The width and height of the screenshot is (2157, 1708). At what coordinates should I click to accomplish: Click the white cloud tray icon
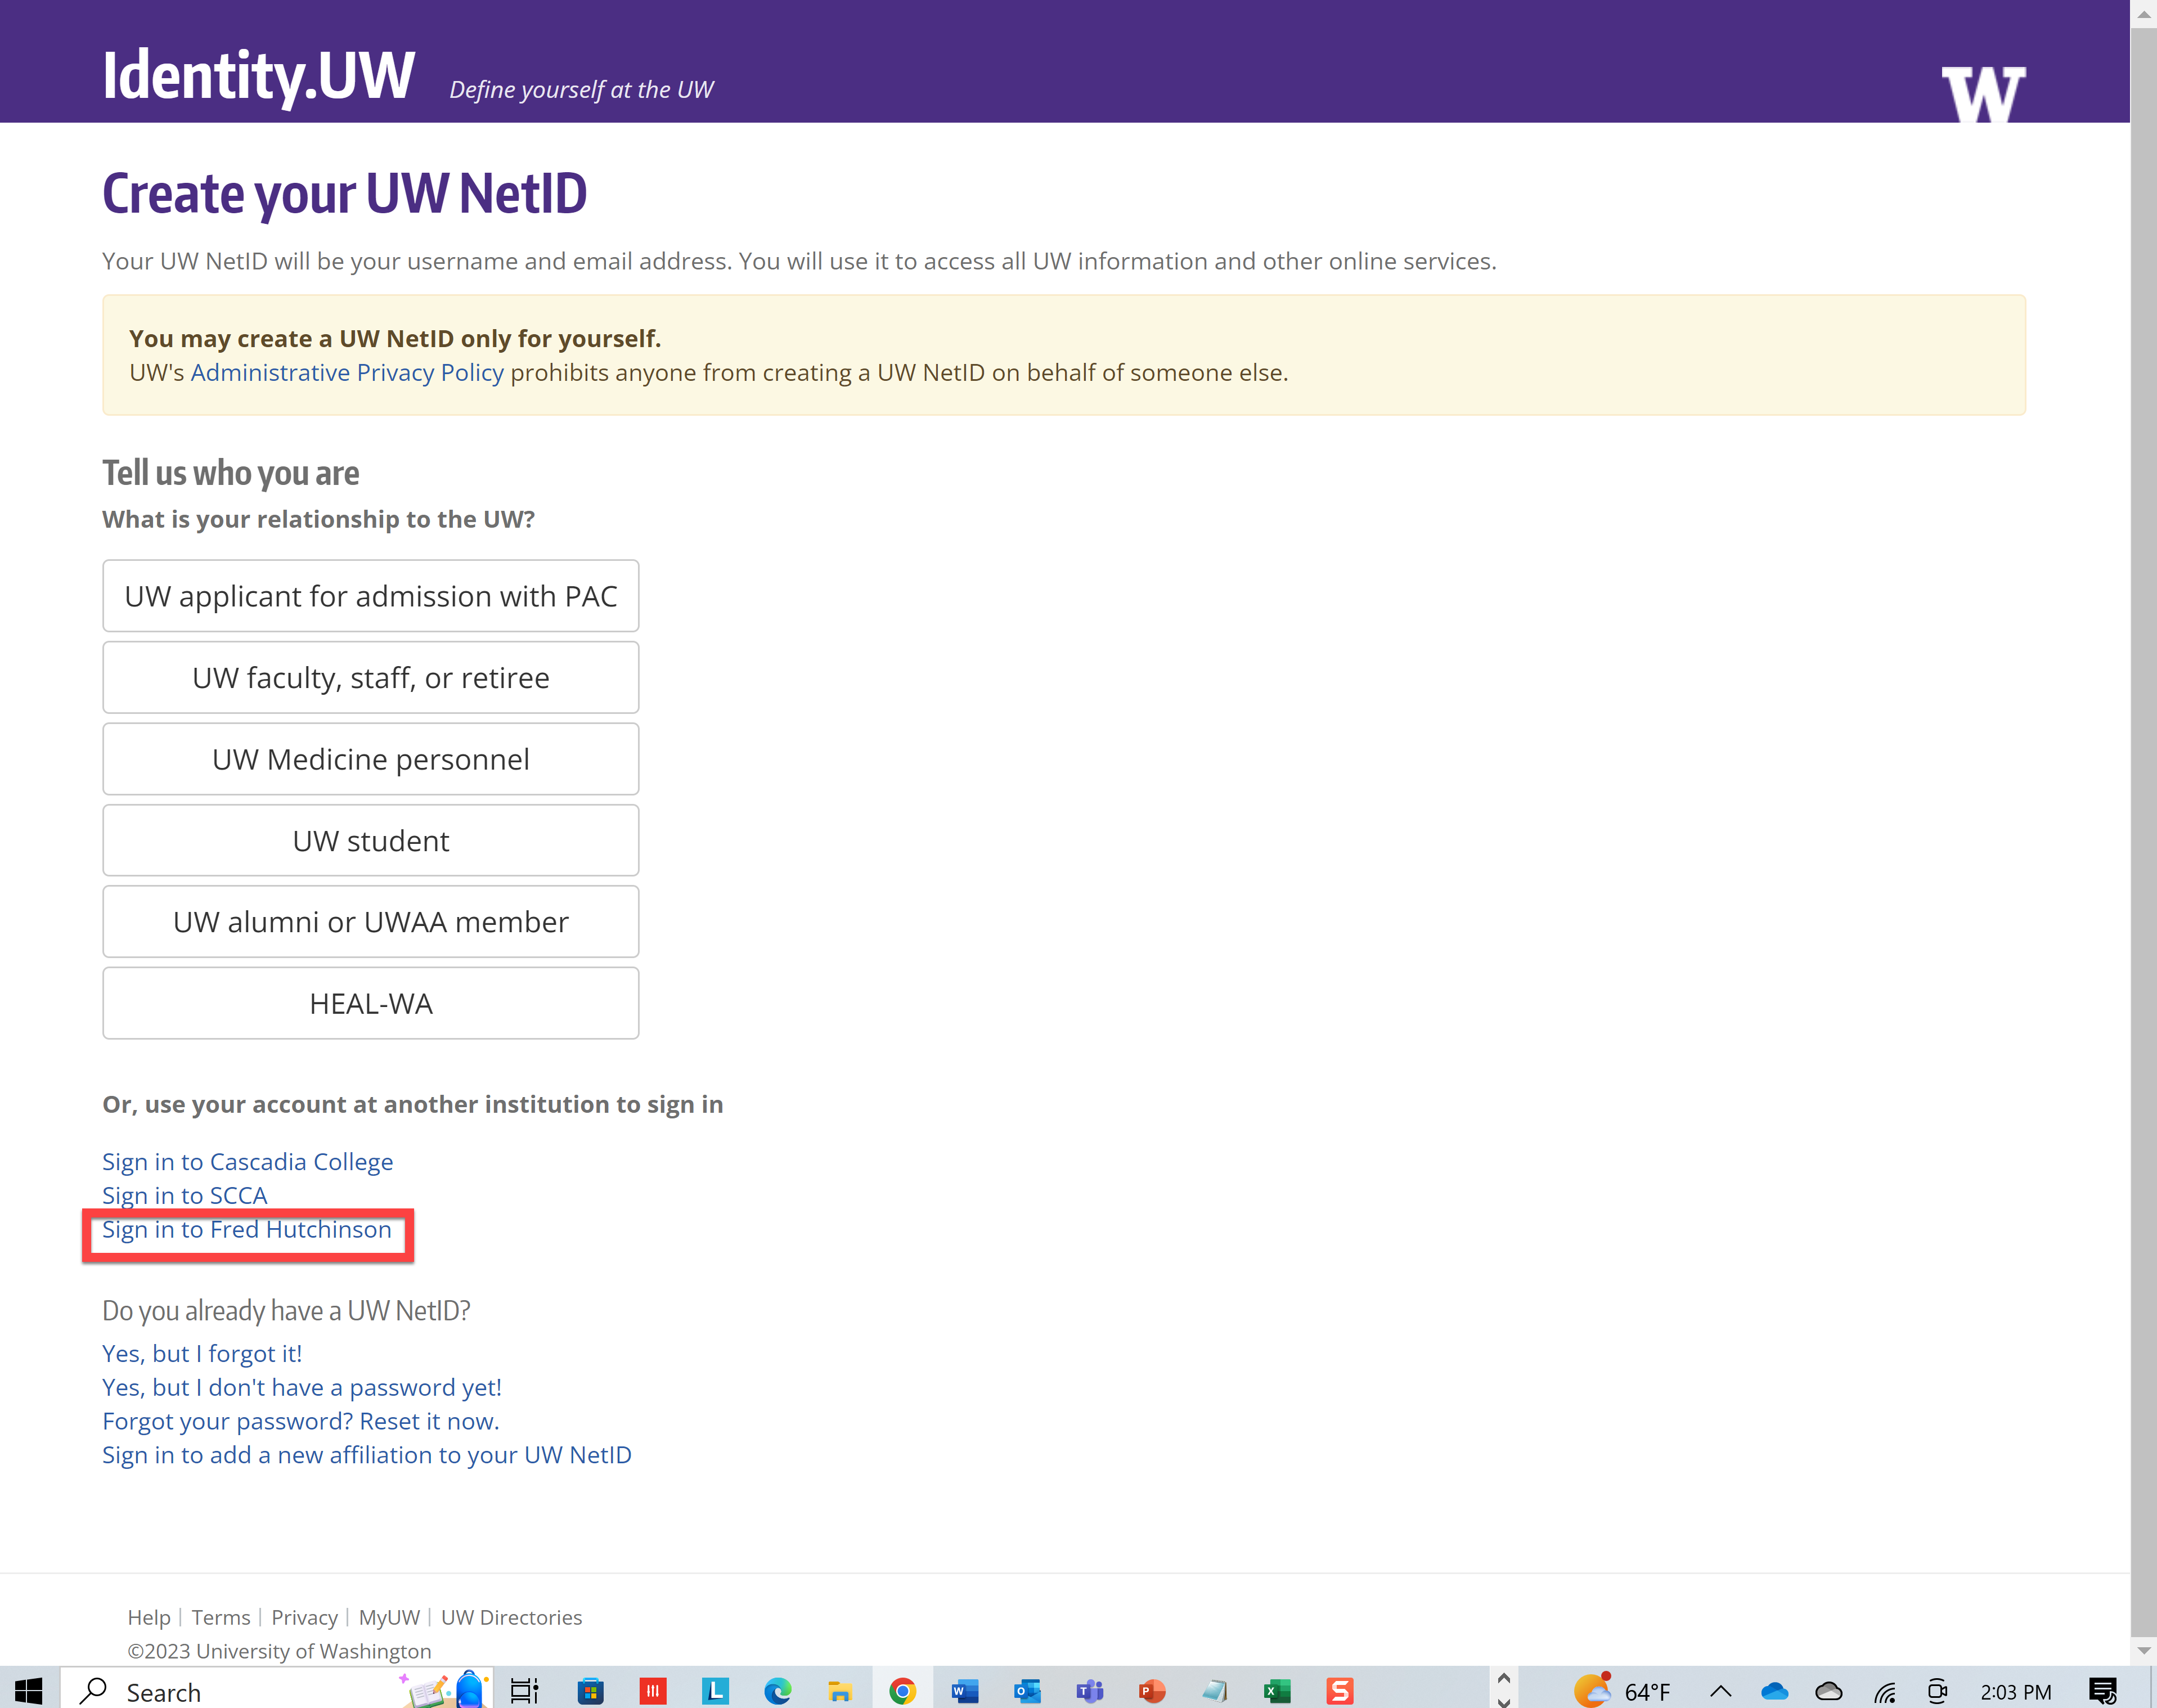[1828, 1691]
